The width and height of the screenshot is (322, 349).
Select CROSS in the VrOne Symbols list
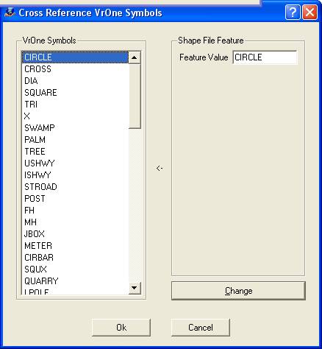(75, 69)
